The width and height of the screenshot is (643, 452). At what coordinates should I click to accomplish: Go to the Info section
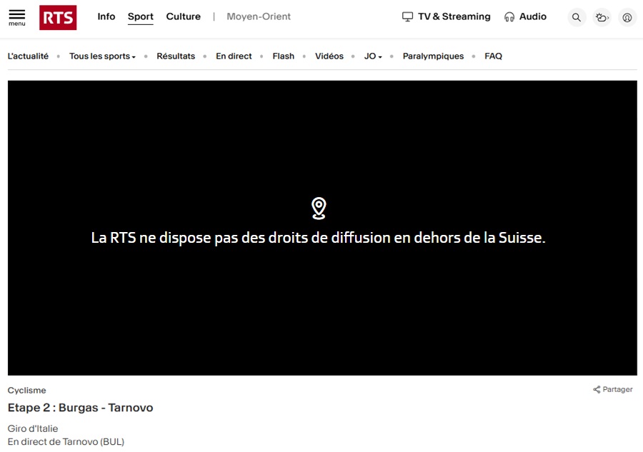click(x=106, y=16)
